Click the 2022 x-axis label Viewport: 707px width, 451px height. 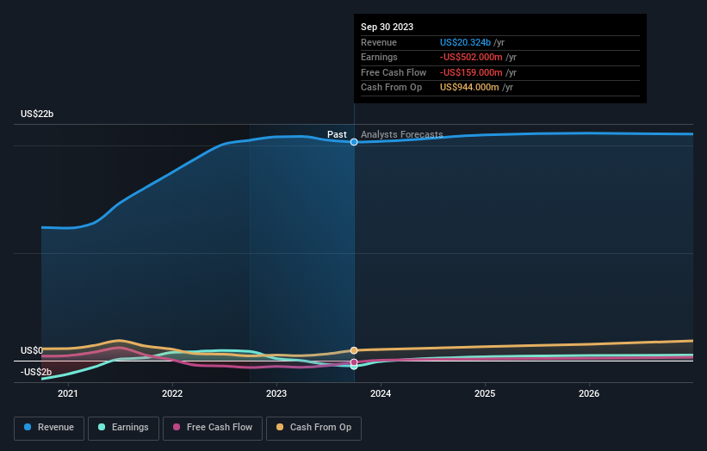tap(172, 393)
